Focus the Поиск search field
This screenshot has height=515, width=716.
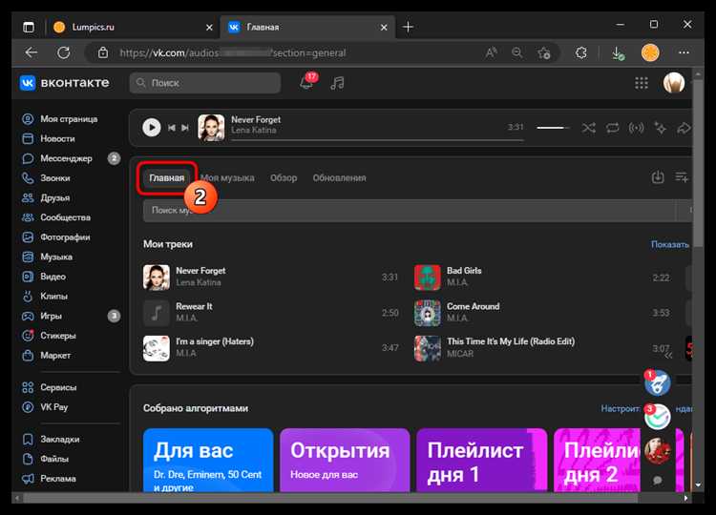tap(205, 83)
